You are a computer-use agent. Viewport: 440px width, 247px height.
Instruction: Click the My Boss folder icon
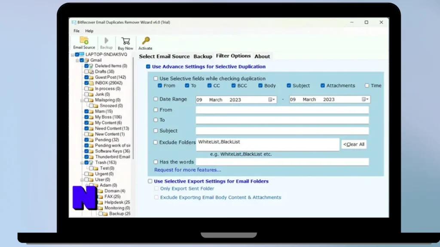[x=91, y=117]
